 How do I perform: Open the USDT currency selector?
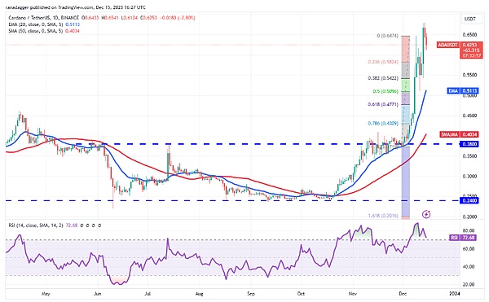tap(470, 19)
